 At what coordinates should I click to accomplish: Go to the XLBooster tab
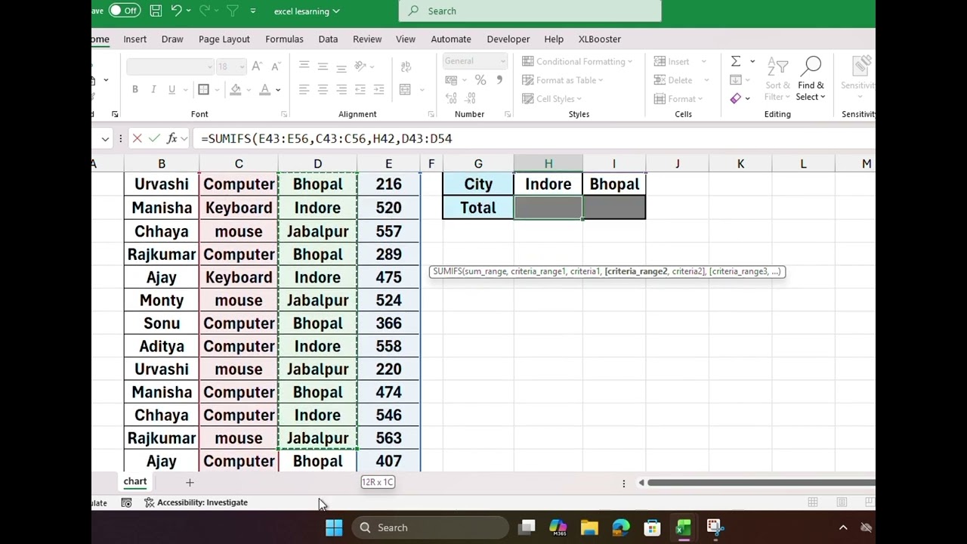(x=600, y=39)
